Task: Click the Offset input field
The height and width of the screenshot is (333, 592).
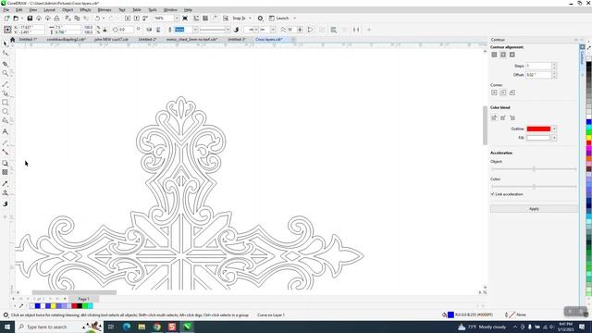Action: (538, 75)
